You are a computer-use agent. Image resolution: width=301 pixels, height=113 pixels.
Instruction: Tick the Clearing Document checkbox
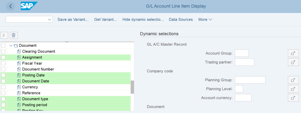coord(3,52)
